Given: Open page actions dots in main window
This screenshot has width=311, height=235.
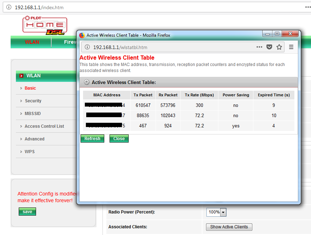Looking at the screenshot, I should coord(308,7).
